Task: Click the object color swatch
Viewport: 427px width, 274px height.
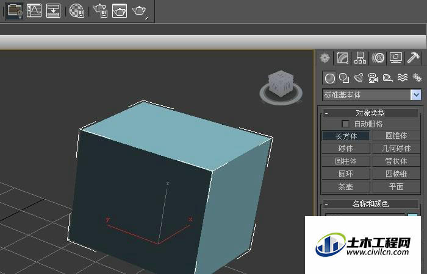Action: pos(412,215)
